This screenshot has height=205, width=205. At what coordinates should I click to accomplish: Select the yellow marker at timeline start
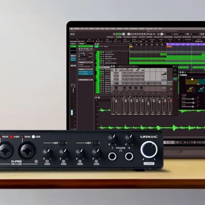pyautogui.click(x=131, y=46)
